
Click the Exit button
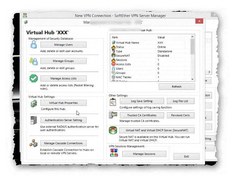coord(187,157)
